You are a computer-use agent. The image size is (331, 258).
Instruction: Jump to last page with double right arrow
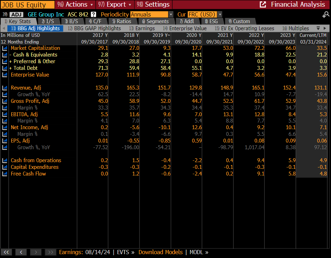50,252
